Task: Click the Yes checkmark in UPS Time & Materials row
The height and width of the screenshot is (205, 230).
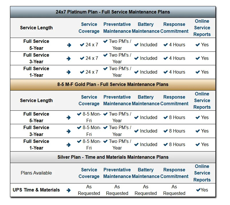Action: [x=198, y=190]
